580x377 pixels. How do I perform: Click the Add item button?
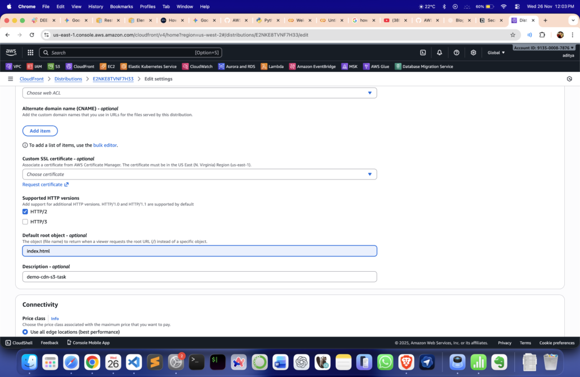coord(40,131)
